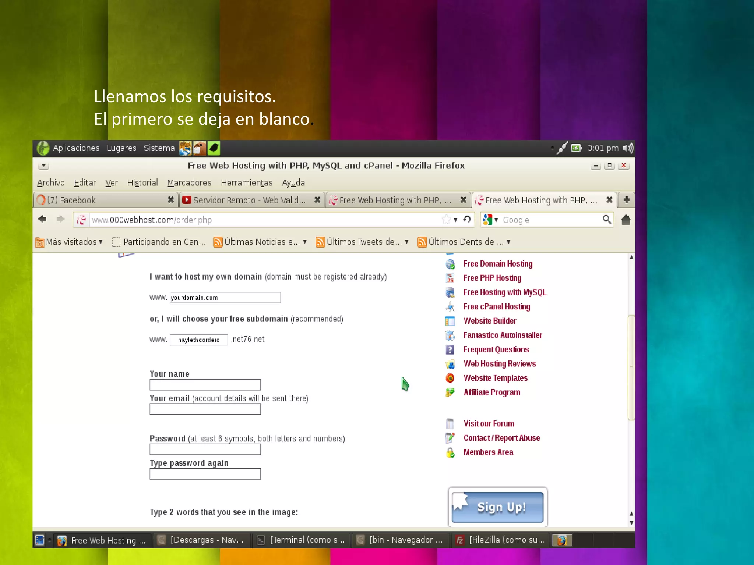Open a new tab with plus button
This screenshot has width=754, height=565.
coord(626,200)
